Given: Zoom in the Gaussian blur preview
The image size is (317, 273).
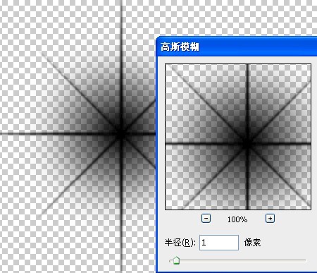Looking at the screenshot, I should (x=270, y=219).
